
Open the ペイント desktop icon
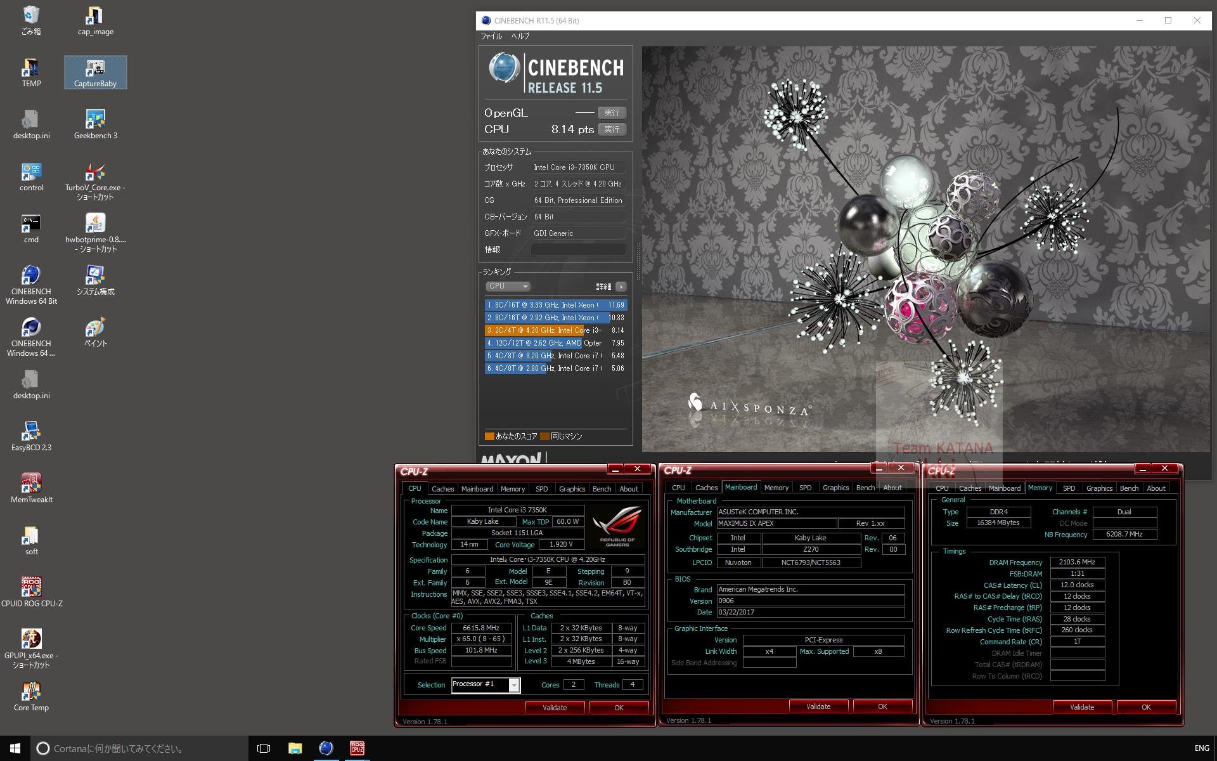[x=95, y=333]
